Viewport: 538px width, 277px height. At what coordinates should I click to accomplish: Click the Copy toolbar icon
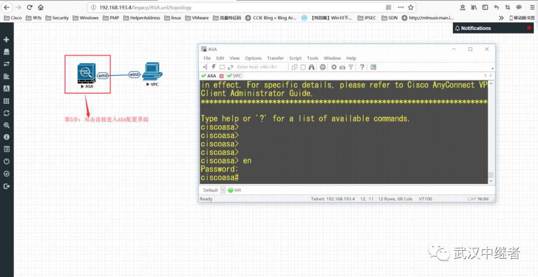pyautogui.click(x=294, y=67)
